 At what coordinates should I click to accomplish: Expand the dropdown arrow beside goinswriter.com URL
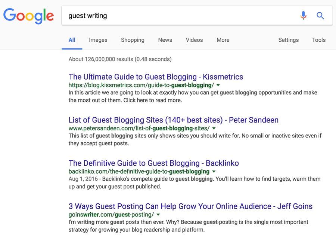(x=158, y=215)
